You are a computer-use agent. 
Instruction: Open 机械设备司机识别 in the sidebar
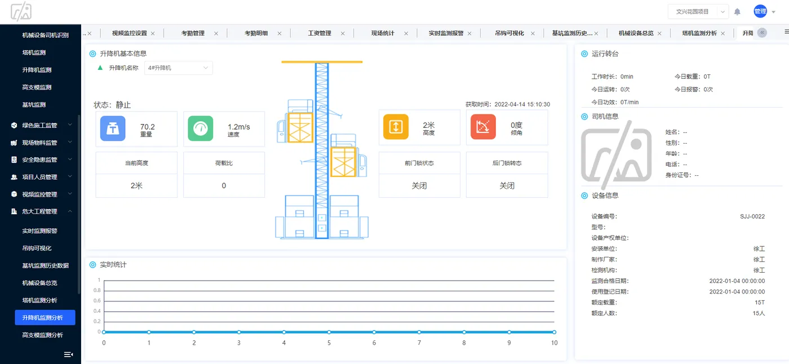pos(45,35)
